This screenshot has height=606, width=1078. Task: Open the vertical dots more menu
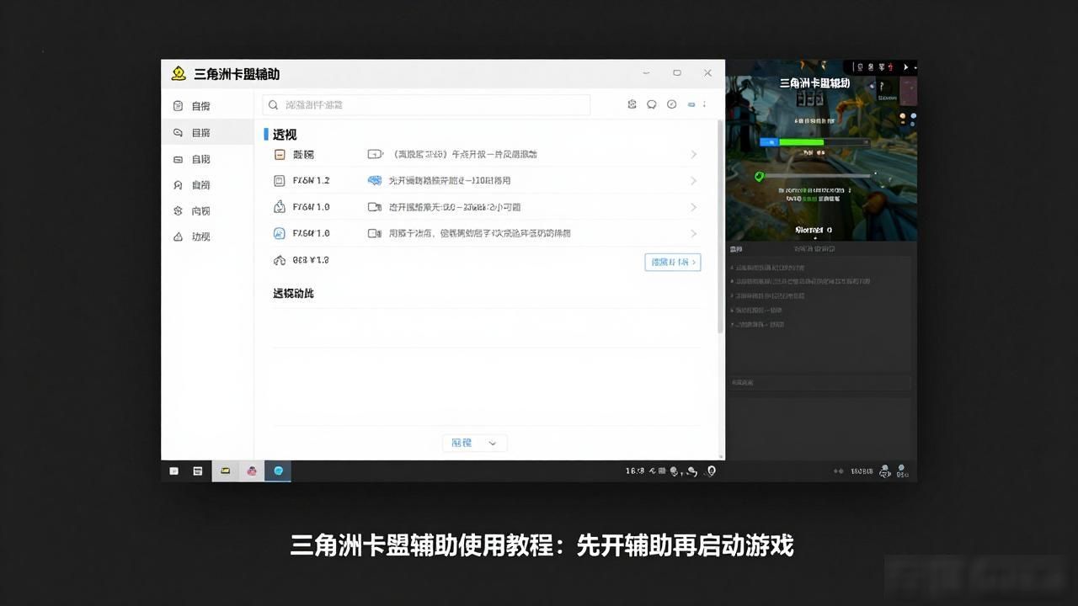pos(705,104)
